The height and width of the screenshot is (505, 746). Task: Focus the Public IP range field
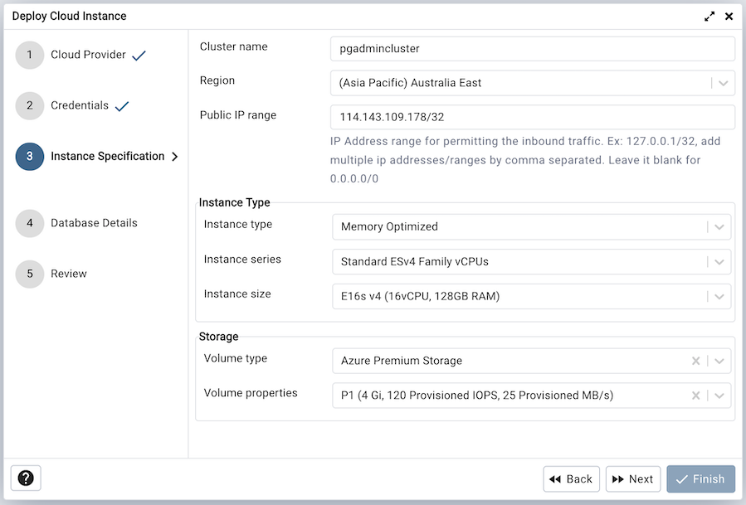[x=532, y=117]
